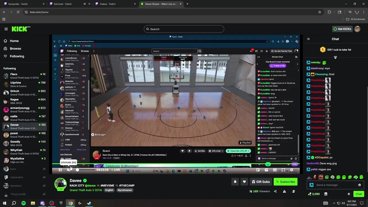Launch Spotify from the taskbar
Viewport: 368px width, 207px height.
pyautogui.click(x=24, y=203)
